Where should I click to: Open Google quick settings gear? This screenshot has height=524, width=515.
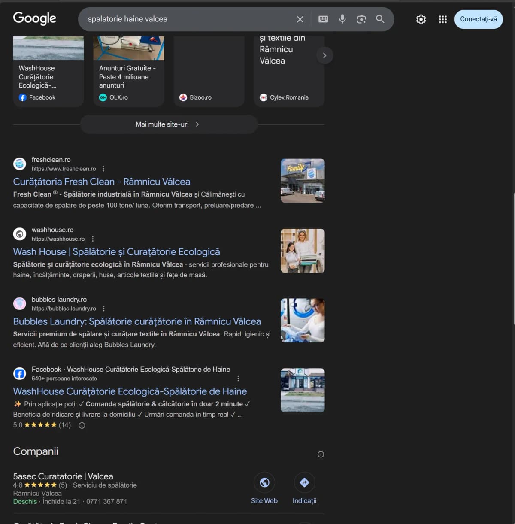tap(421, 19)
